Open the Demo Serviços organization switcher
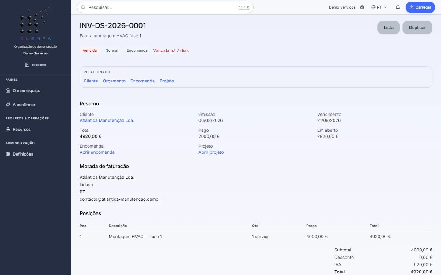441x275 pixels. 342,7
